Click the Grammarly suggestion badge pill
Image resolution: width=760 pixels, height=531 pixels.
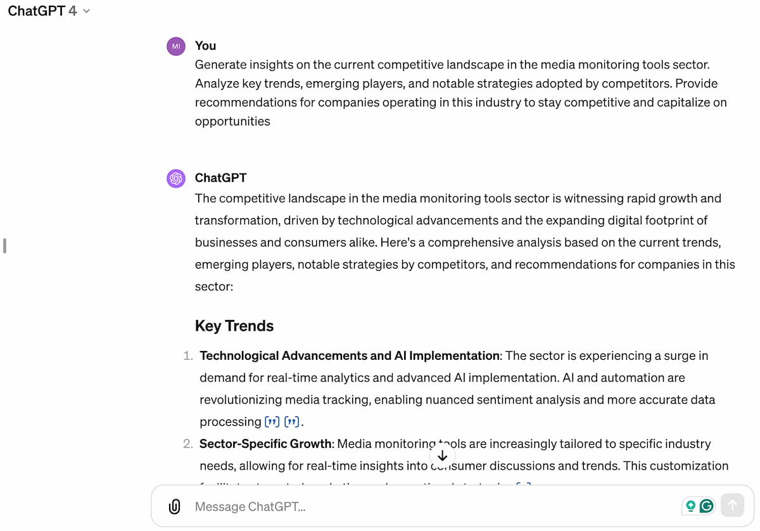(699, 506)
